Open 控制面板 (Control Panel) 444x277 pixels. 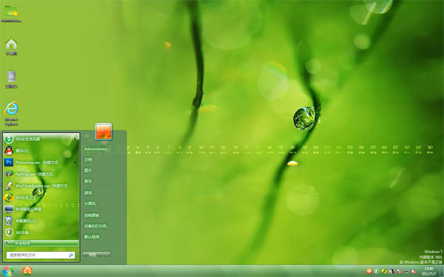coord(92,216)
